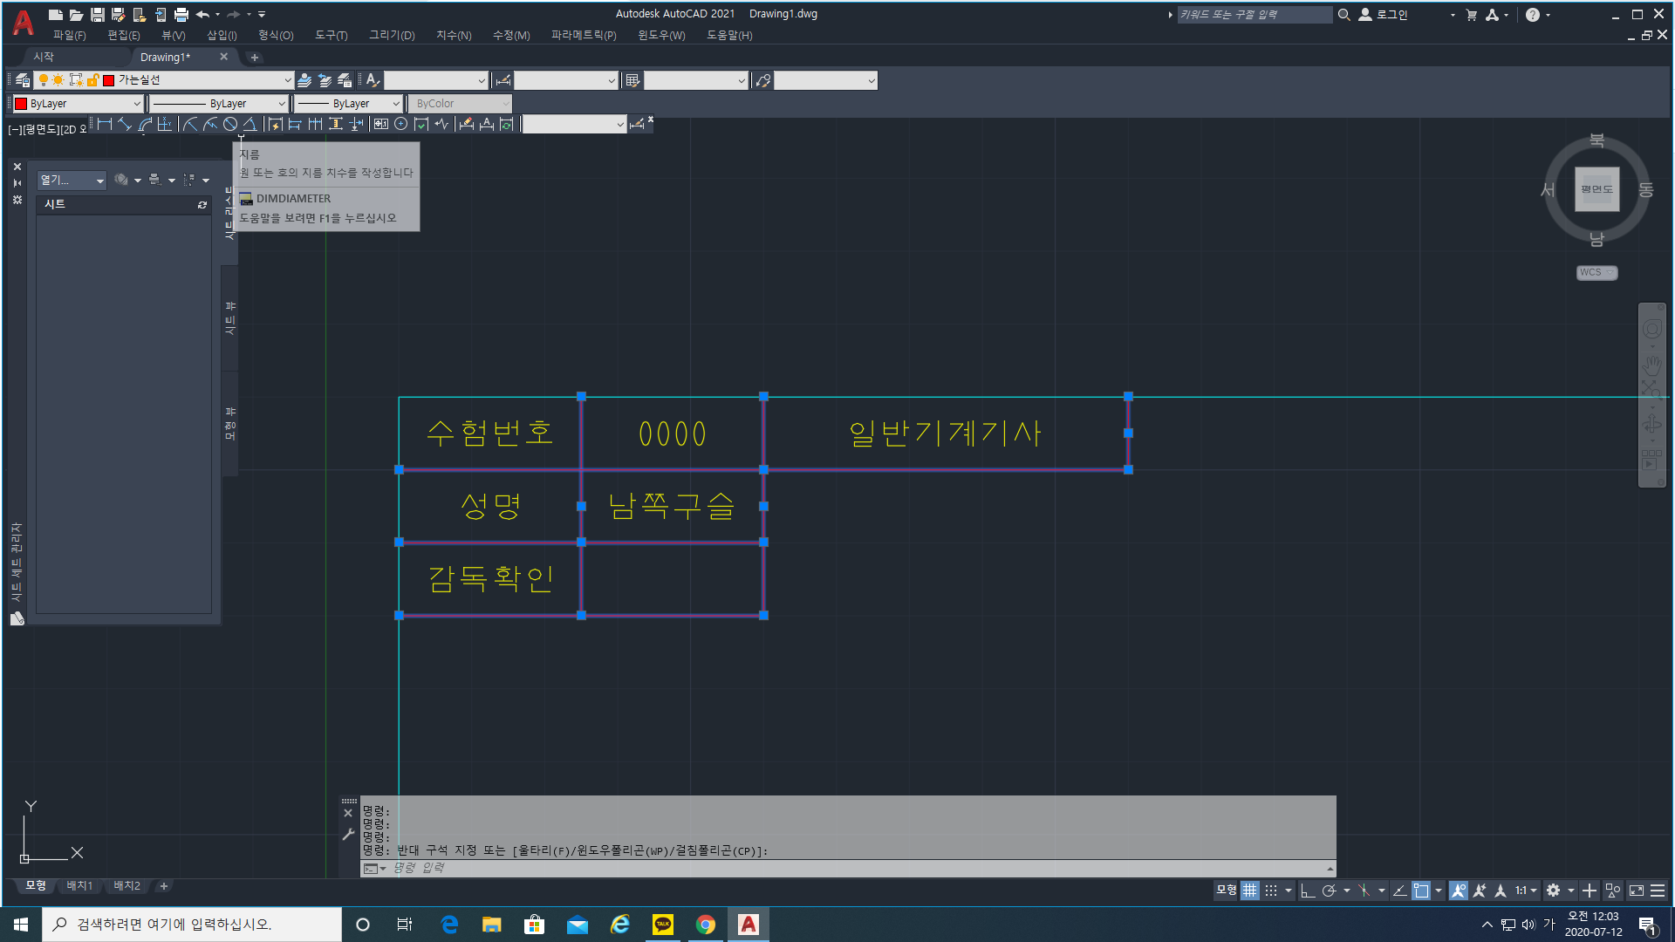The image size is (1675, 942).
Task: Click the Plot printer icon
Action: [x=181, y=15]
